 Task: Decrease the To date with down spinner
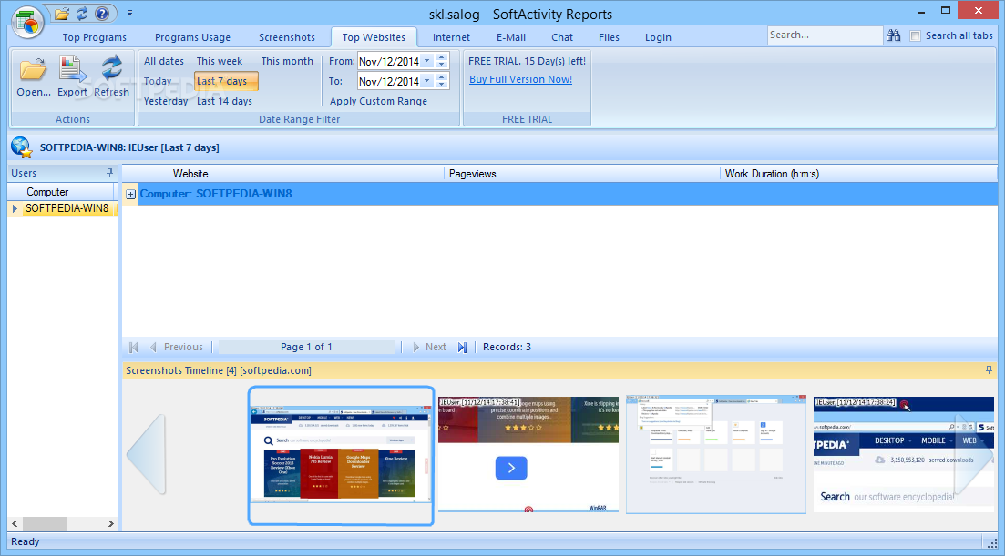pos(441,86)
